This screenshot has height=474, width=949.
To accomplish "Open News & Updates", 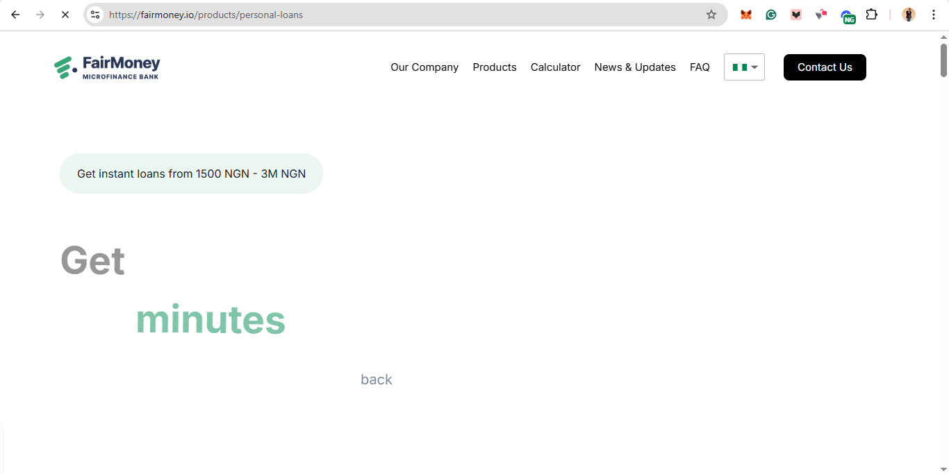I will 634,67.
